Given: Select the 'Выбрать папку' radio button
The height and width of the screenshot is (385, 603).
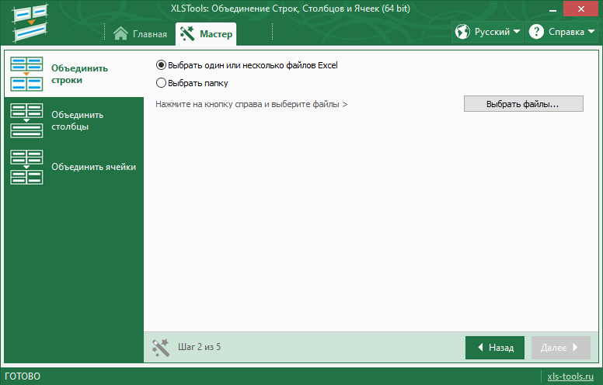Looking at the screenshot, I should 162,83.
